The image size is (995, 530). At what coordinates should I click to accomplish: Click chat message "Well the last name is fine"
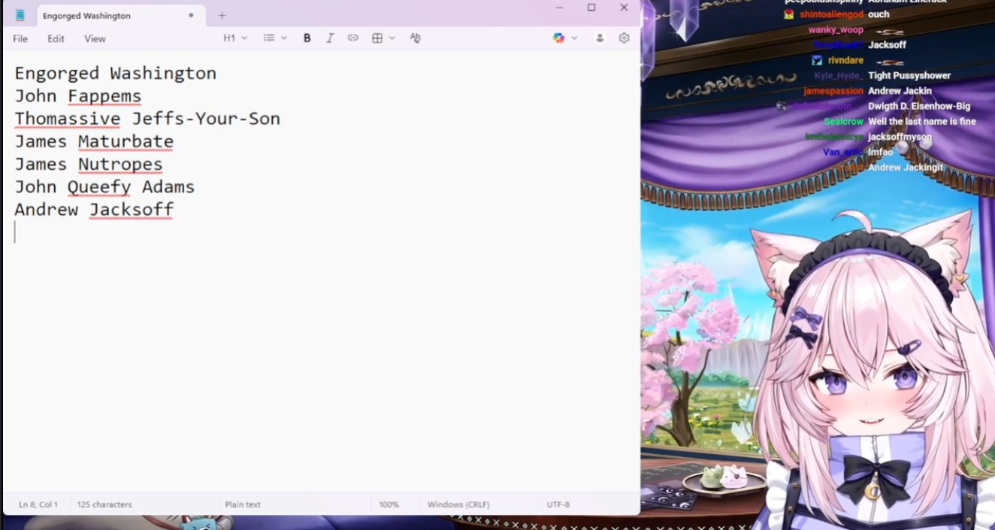(922, 122)
